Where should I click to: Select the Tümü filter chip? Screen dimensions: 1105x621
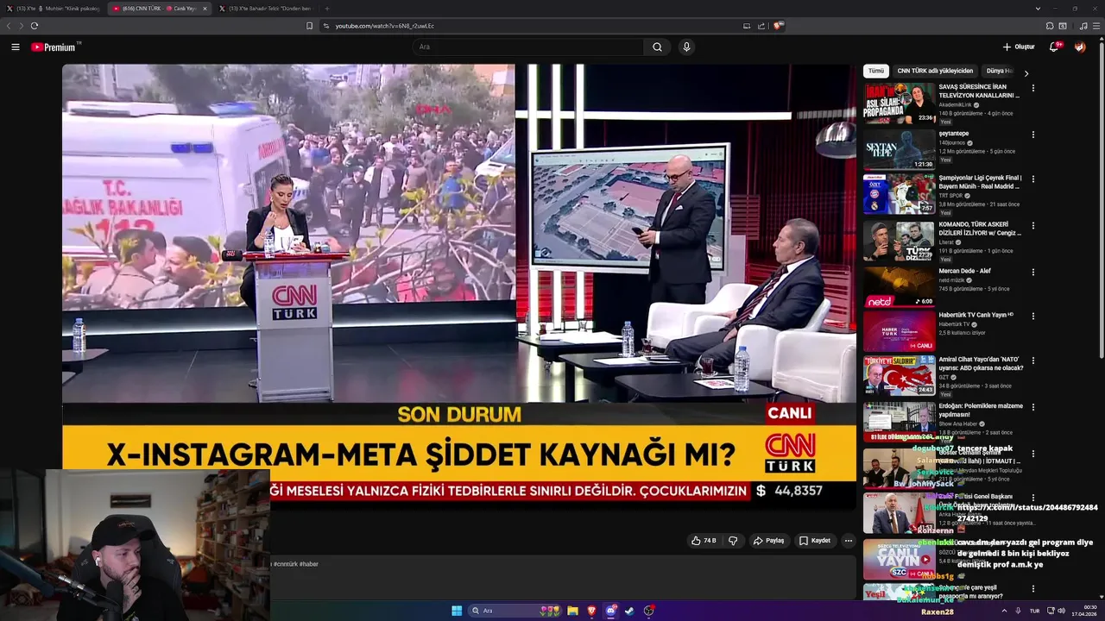click(x=876, y=71)
